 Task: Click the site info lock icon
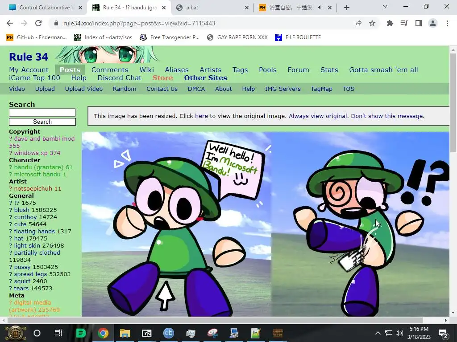click(x=56, y=23)
